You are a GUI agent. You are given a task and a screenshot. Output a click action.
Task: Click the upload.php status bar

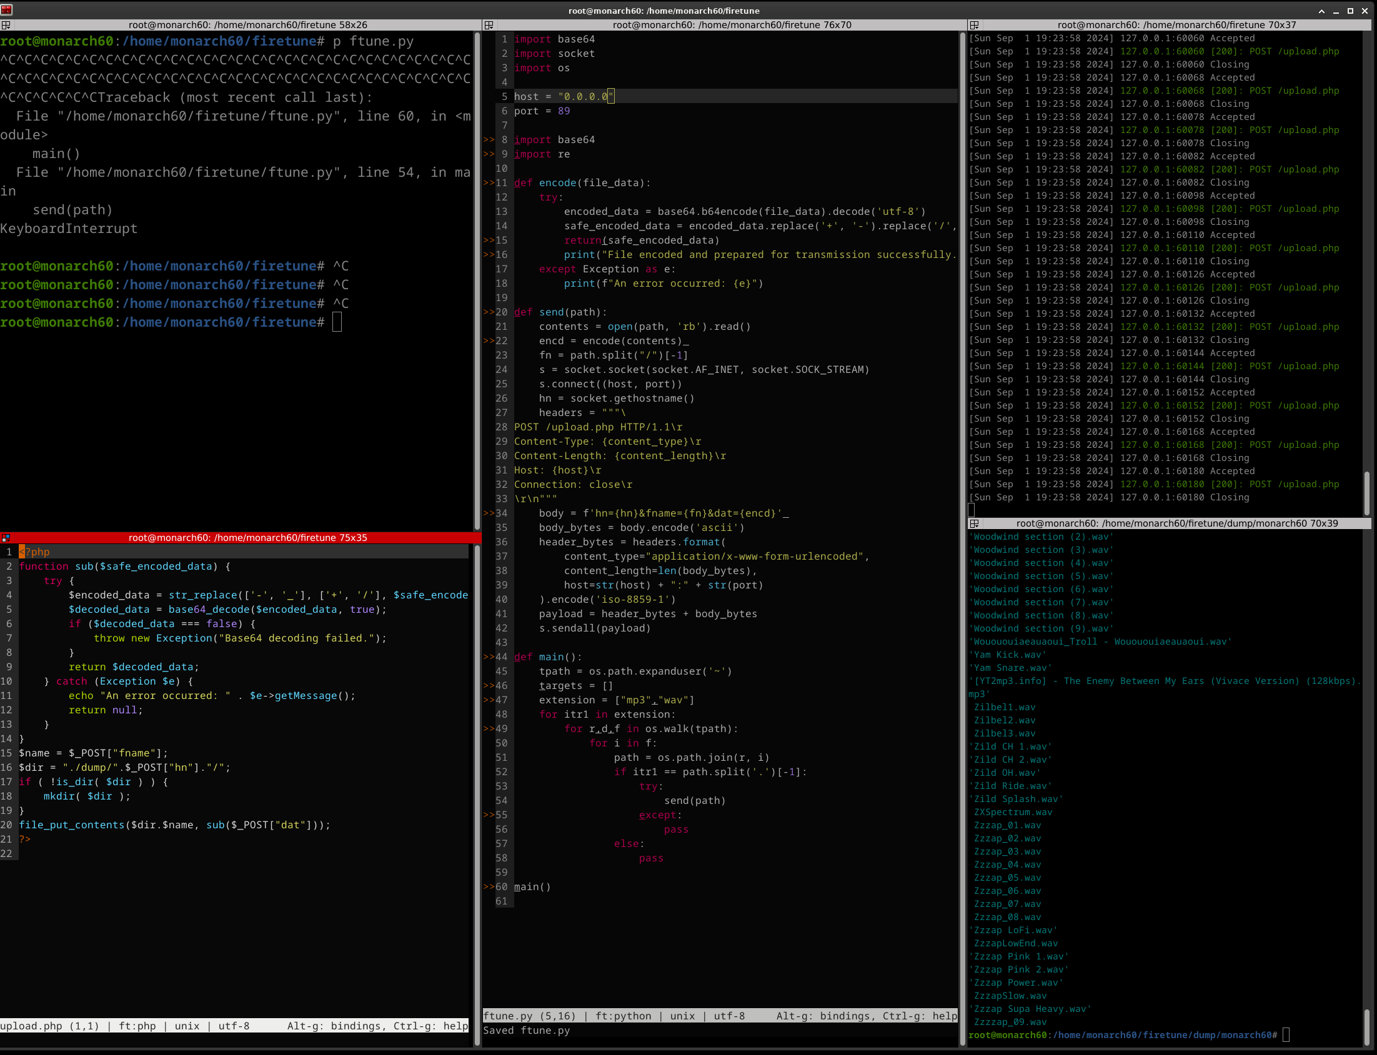point(234,1026)
